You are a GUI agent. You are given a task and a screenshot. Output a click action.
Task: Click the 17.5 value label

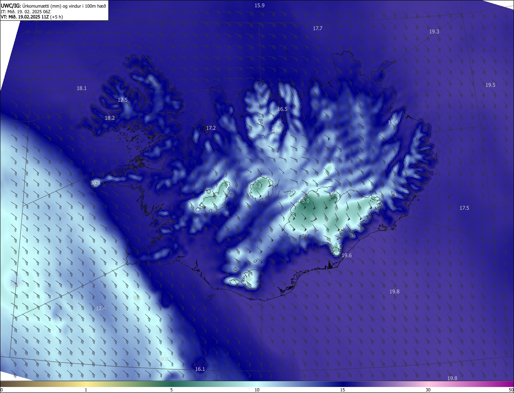(x=464, y=208)
